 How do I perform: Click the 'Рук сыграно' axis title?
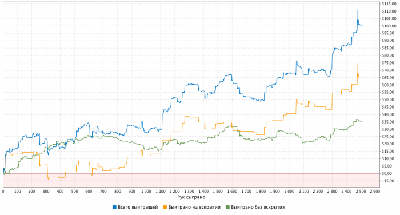click(x=191, y=197)
